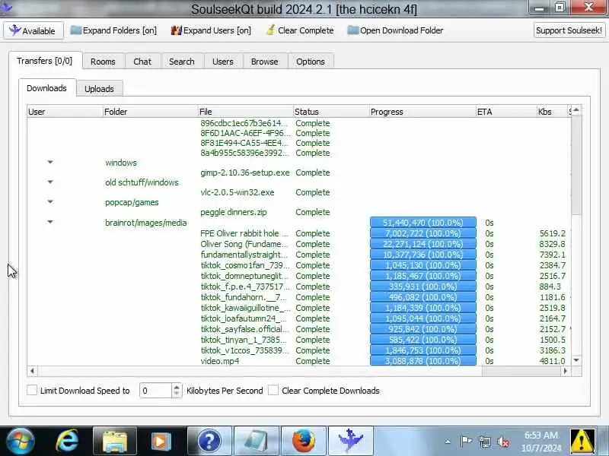Screen dimensions: 609x456
Task: Click the ETA column header
Action: [506, 112]
